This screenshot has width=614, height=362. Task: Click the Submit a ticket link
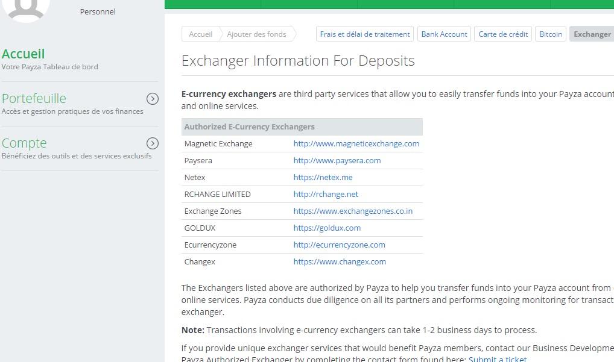coord(498,359)
